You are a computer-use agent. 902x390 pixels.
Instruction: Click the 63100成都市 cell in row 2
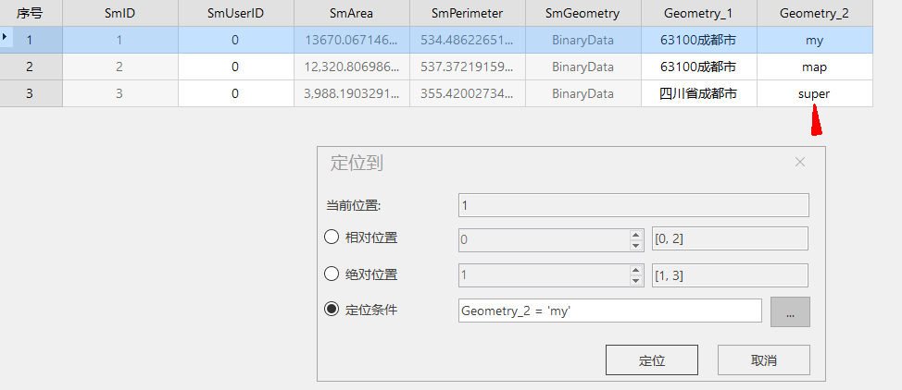(x=699, y=67)
